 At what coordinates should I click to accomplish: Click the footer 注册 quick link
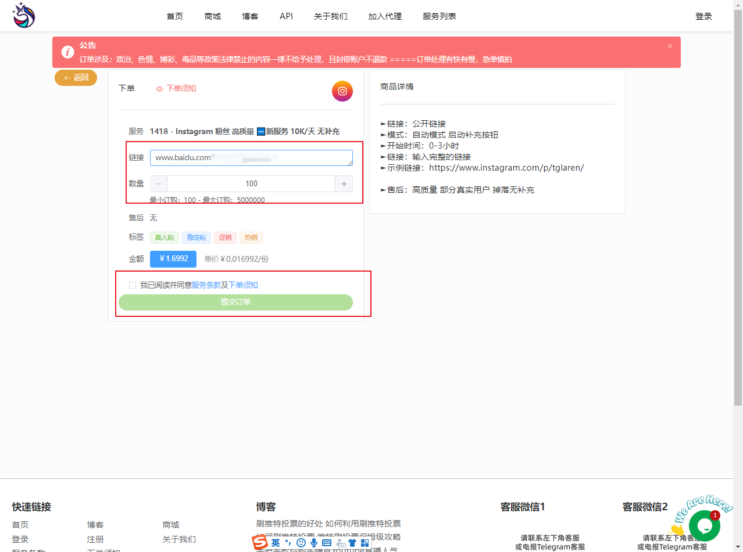point(95,539)
